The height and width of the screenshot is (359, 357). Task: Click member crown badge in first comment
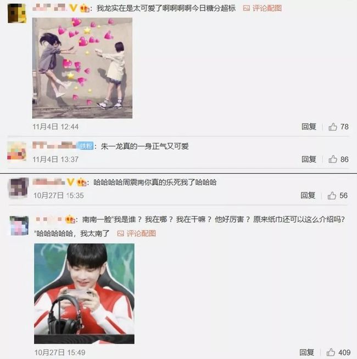[x=85, y=8]
